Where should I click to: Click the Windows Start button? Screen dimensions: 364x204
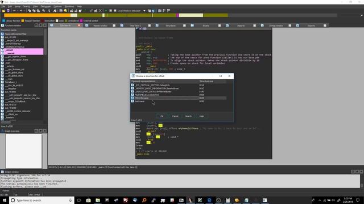(x=5, y=200)
